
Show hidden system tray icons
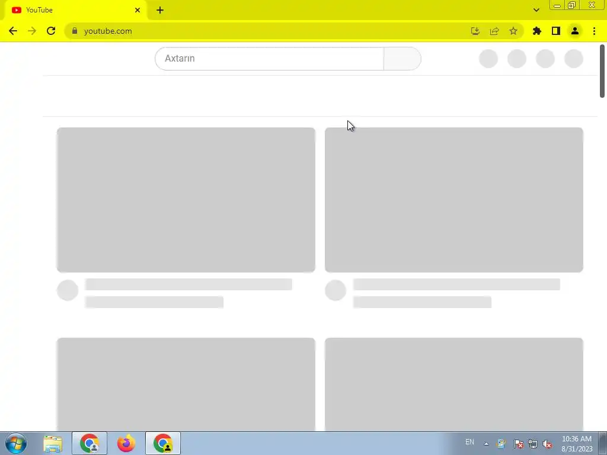point(486,444)
